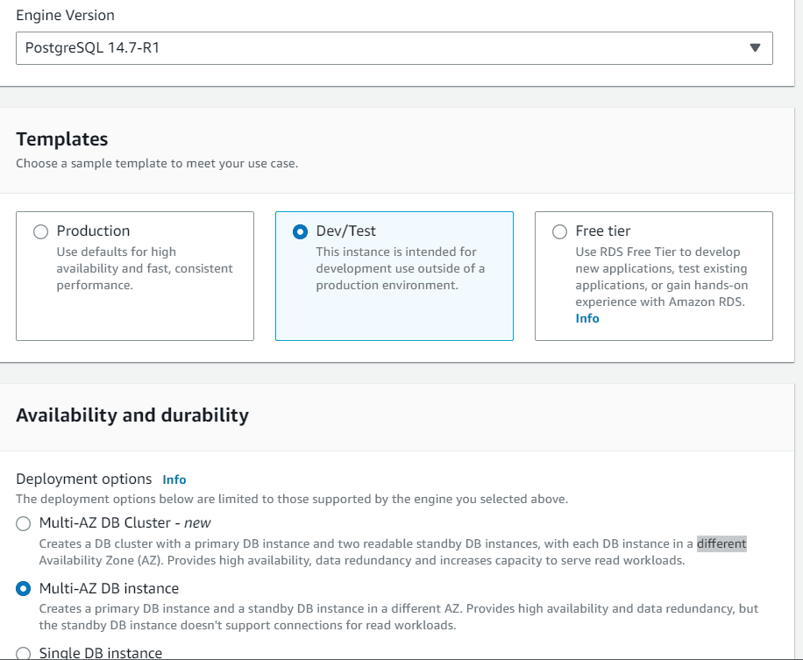Open the Deployment options Info link
Screen dimensions: 803x660
[x=174, y=479]
